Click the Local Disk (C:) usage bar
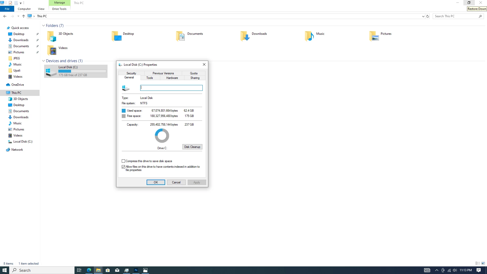Image resolution: width=487 pixels, height=274 pixels. coord(82,71)
